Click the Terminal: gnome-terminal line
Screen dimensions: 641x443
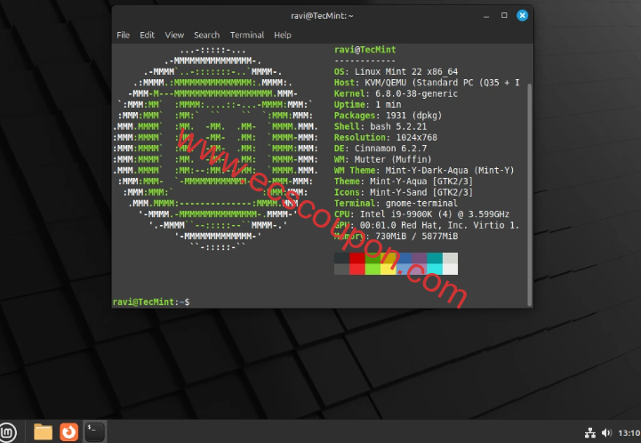(x=396, y=204)
